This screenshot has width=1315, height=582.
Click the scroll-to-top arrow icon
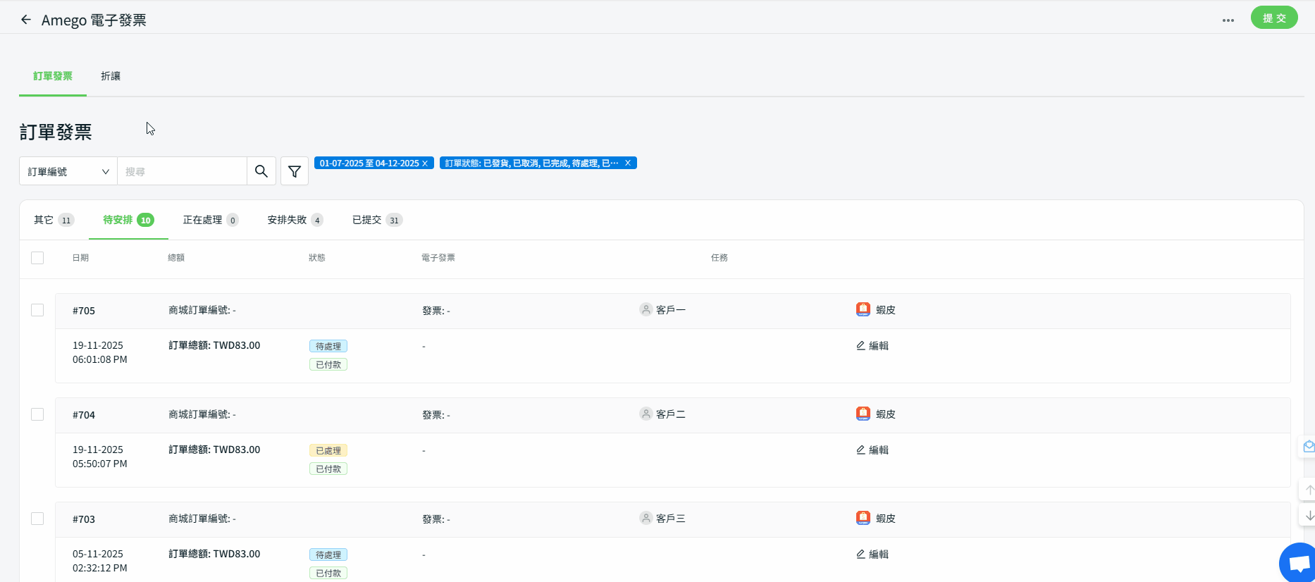1309,490
